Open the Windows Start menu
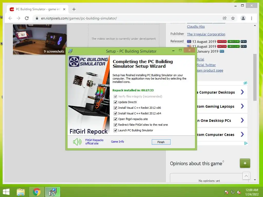The image size is (263, 197). click(x=6, y=192)
